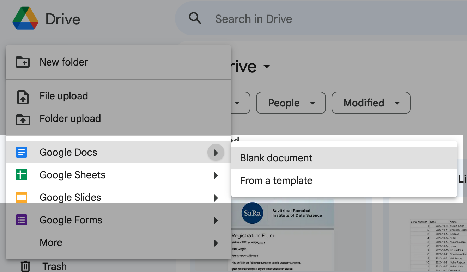Viewport: 467px width, 272px height.
Task: Click the yellow Google Slides icon
Action: point(22,197)
